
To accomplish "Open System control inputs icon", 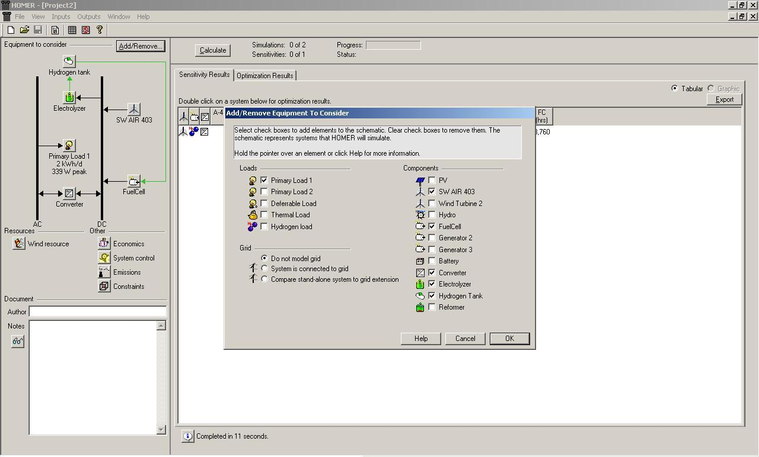I will tap(104, 258).
